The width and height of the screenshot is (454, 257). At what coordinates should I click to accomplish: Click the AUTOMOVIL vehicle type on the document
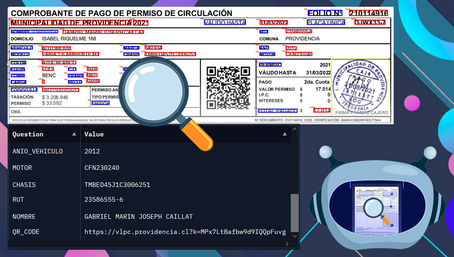tap(56, 48)
